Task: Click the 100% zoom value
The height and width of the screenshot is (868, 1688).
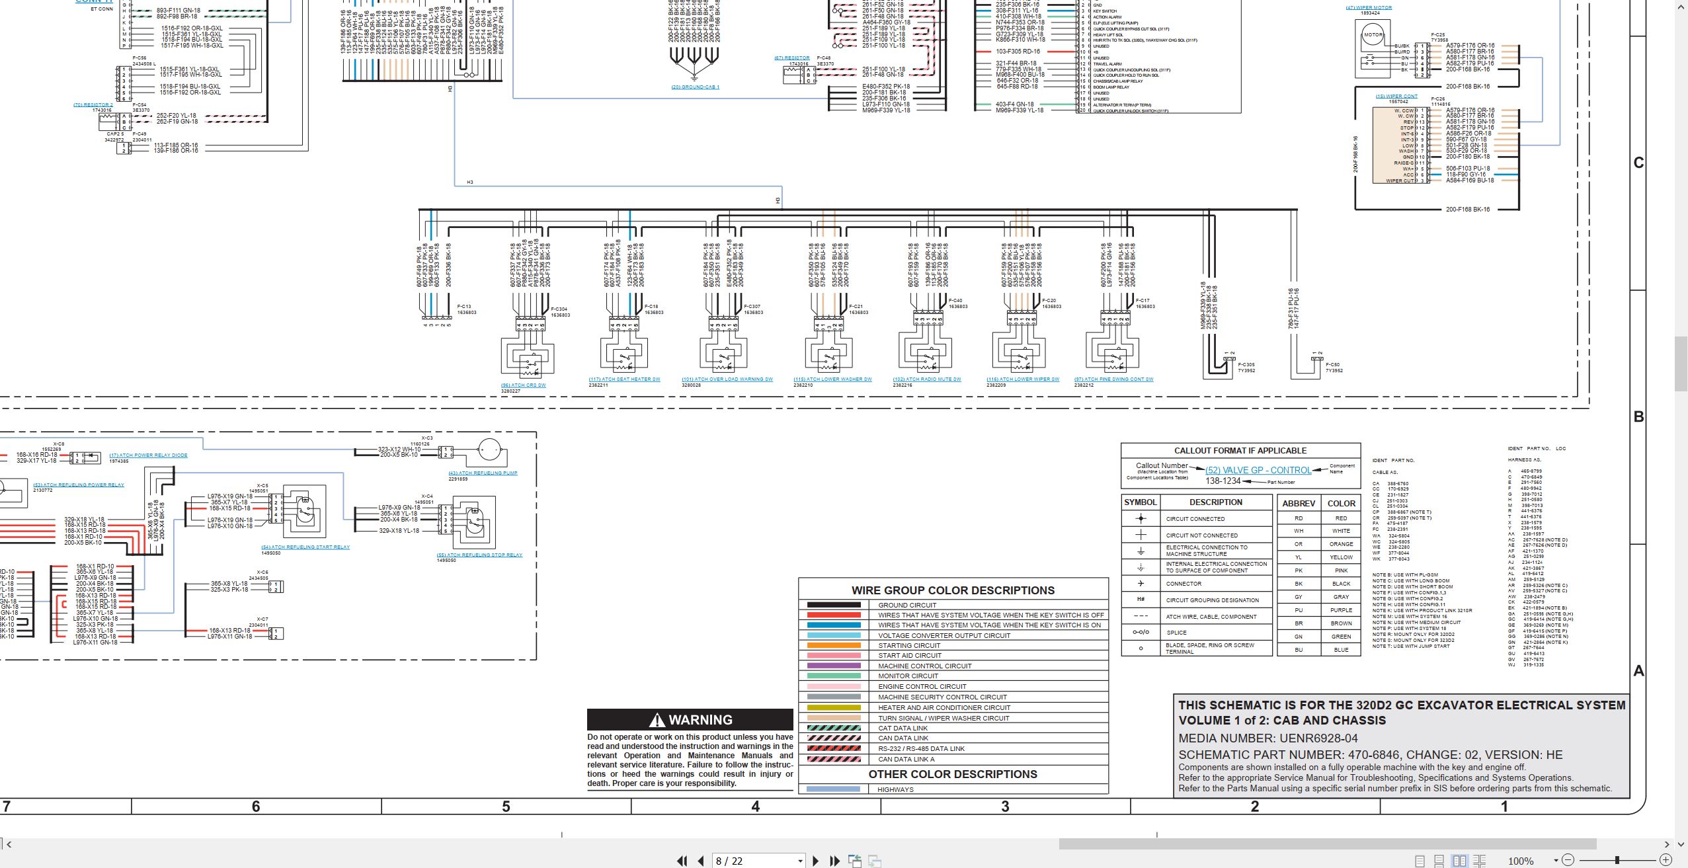Action: (1521, 861)
